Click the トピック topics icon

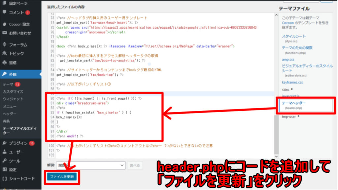(4, 53)
